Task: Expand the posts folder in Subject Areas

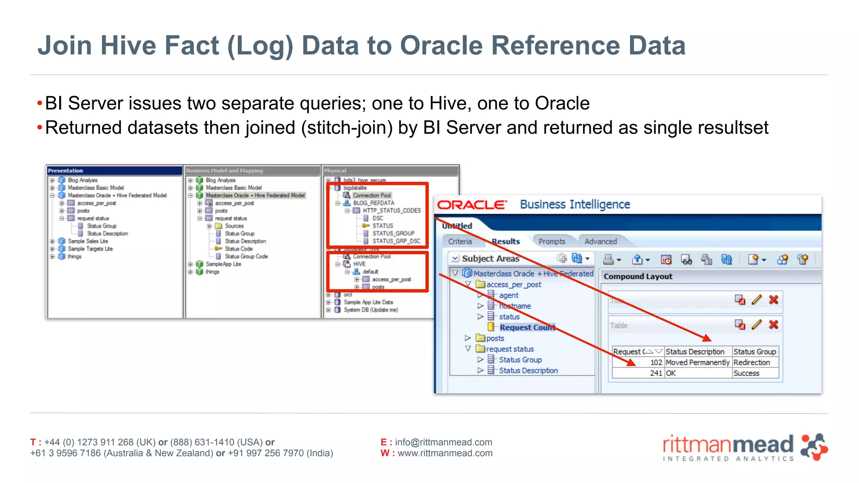Action: click(x=468, y=338)
